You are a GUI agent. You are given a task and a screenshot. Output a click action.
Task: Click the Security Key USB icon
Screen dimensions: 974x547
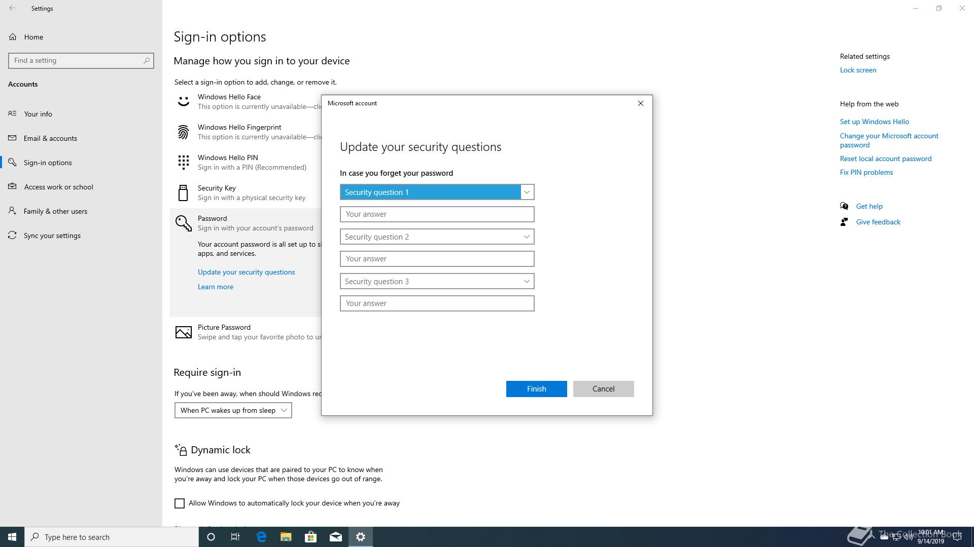coord(183,193)
